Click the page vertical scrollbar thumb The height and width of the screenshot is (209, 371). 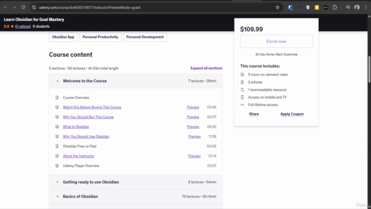(x=369, y=69)
